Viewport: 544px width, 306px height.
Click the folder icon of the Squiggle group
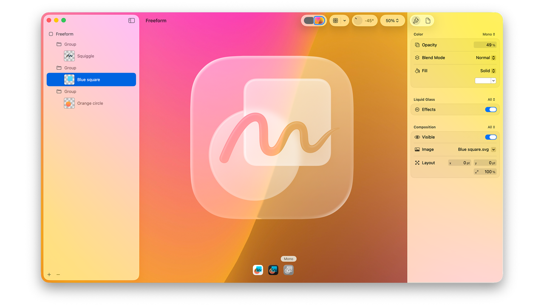59,44
